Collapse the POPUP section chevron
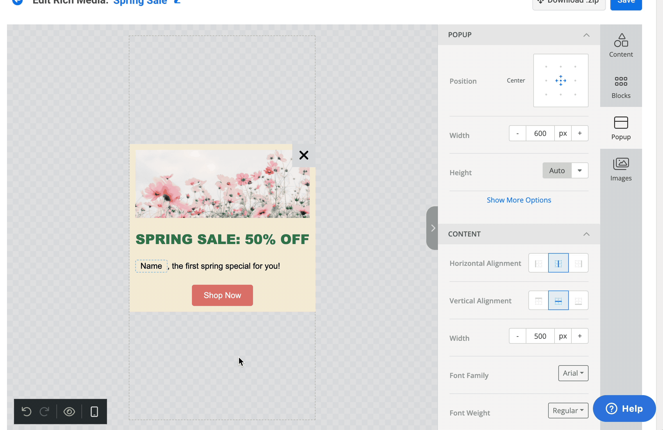 pos(586,35)
